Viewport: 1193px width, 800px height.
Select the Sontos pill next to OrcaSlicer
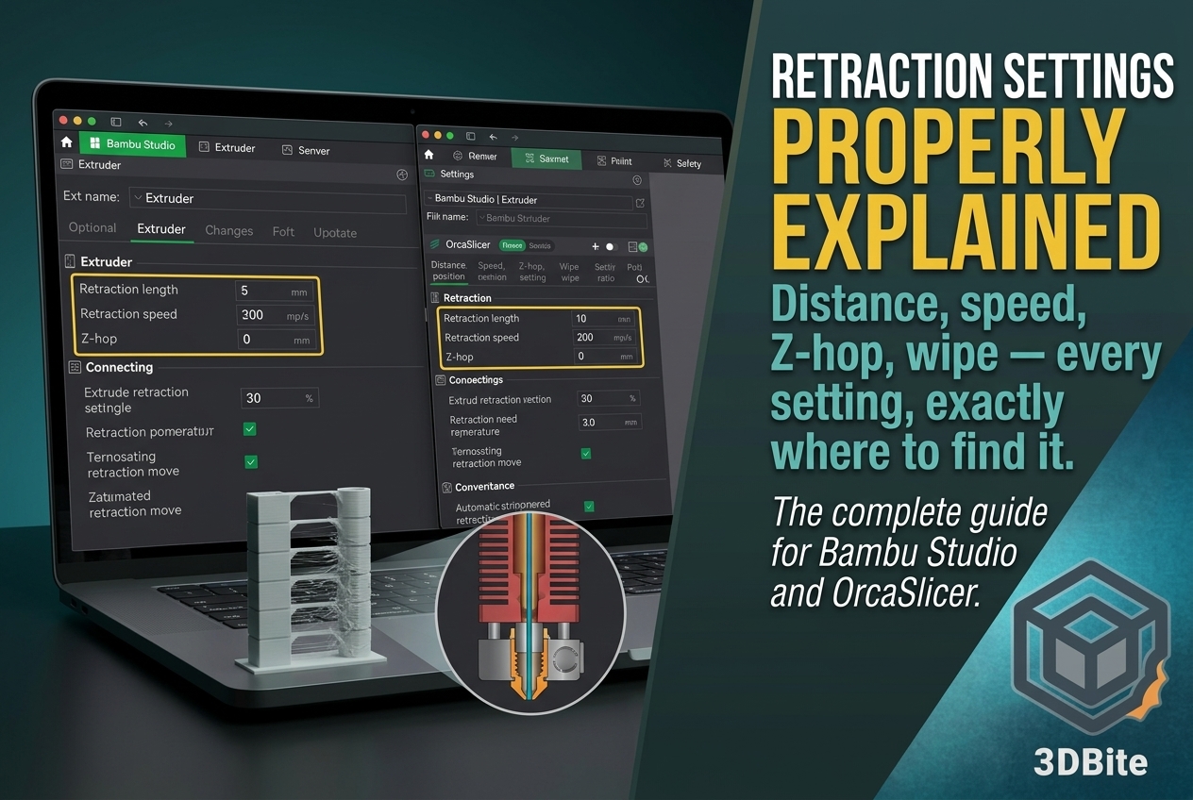(x=540, y=245)
